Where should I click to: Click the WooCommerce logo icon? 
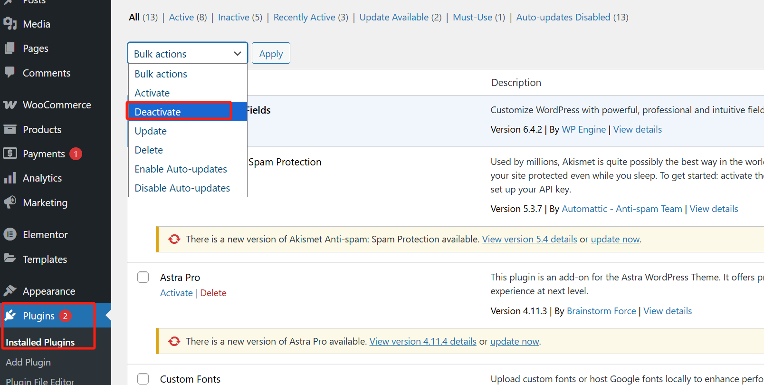click(x=10, y=105)
